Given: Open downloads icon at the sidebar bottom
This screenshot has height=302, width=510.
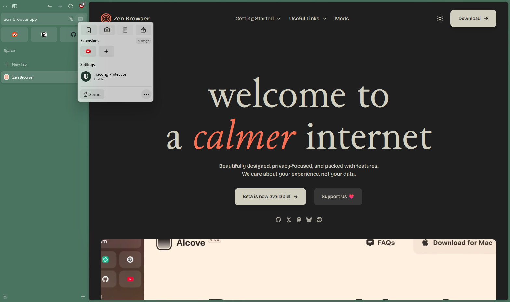Looking at the screenshot, I should click(5, 296).
